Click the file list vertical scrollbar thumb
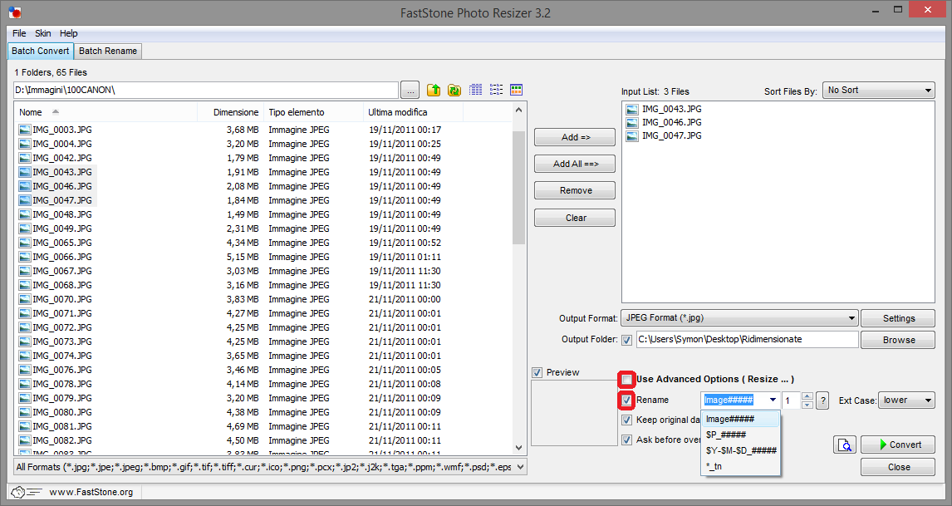Viewport: 952px width, 506px height. (518, 187)
